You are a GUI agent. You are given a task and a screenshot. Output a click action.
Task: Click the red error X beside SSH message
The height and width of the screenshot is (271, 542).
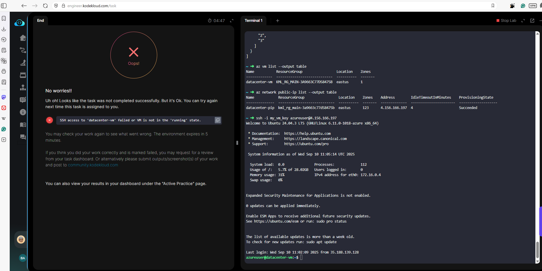coord(49,120)
